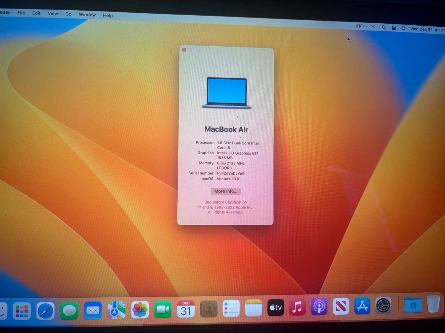Screen dimensions: 445x333
Task: Open the Messages app in Dock
Action: pyautogui.click(x=69, y=310)
